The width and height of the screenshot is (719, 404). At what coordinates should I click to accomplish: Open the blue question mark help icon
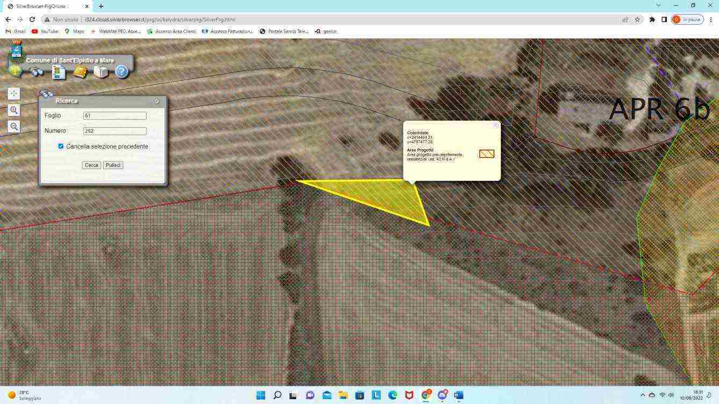click(x=122, y=72)
